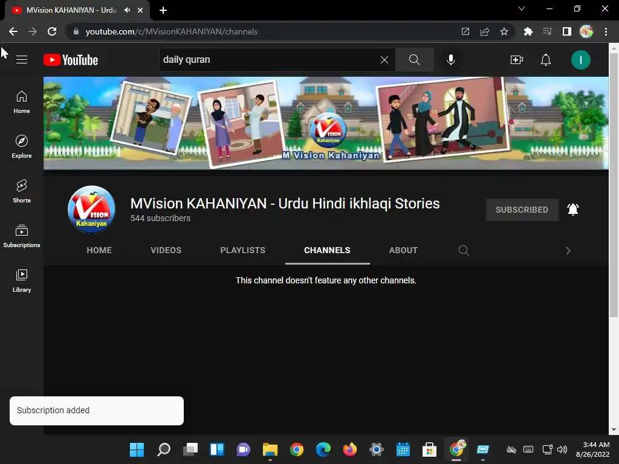Click the MVision channel avatar
The height and width of the screenshot is (464, 619).
click(92, 210)
